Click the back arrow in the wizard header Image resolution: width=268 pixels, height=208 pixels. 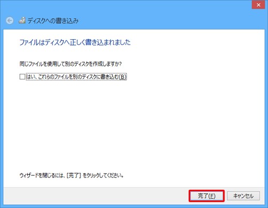[10, 20]
